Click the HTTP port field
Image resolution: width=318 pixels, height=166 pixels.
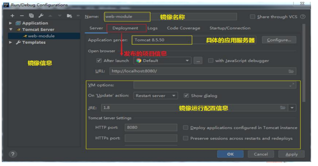tap(151, 128)
